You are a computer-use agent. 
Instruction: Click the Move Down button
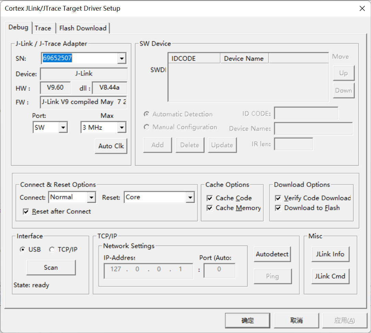pyautogui.click(x=344, y=91)
